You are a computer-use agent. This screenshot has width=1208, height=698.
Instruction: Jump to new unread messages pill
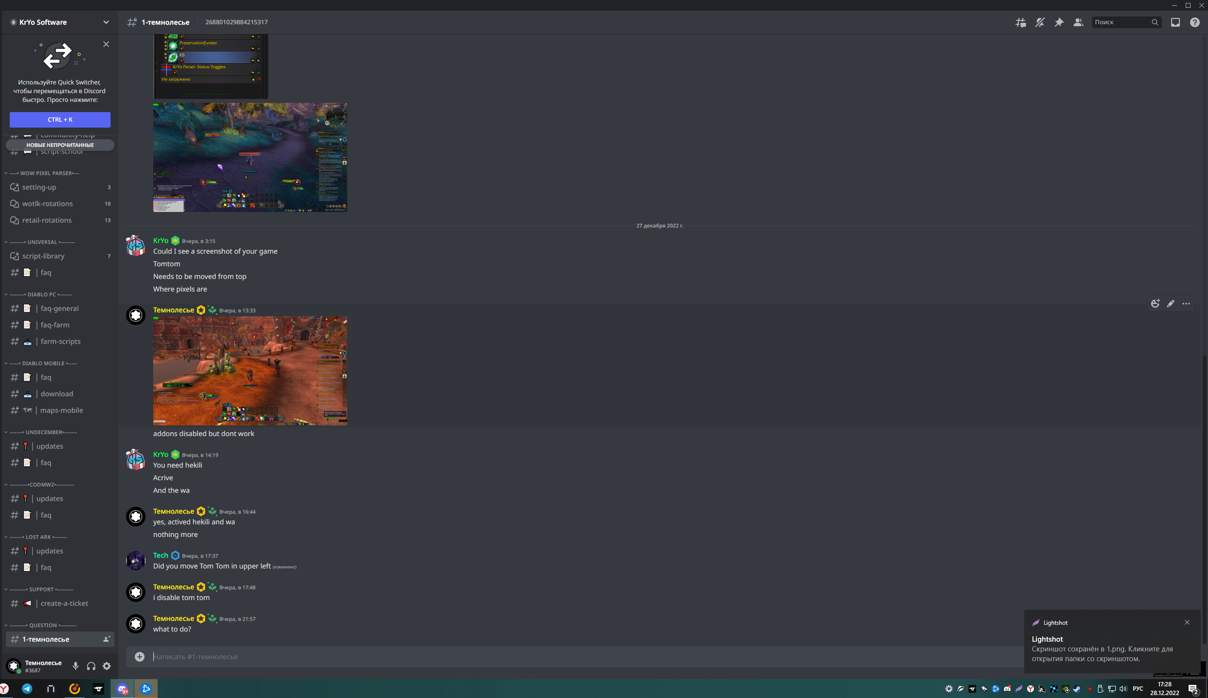click(x=60, y=145)
